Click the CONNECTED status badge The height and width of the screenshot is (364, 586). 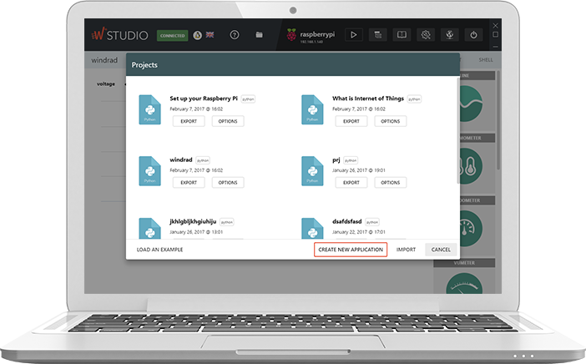pos(173,35)
